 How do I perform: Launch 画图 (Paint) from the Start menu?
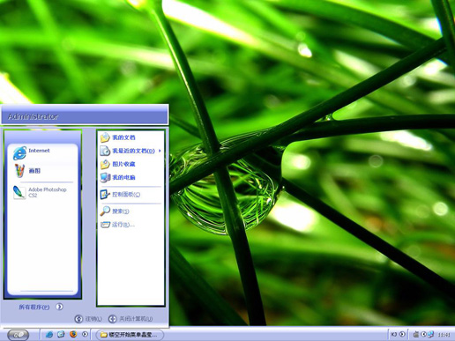(42, 171)
